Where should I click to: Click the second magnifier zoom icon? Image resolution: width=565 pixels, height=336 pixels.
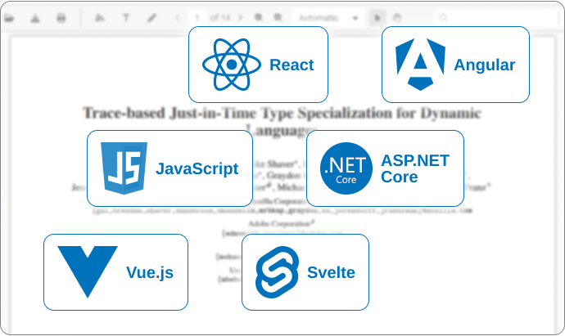click(278, 17)
